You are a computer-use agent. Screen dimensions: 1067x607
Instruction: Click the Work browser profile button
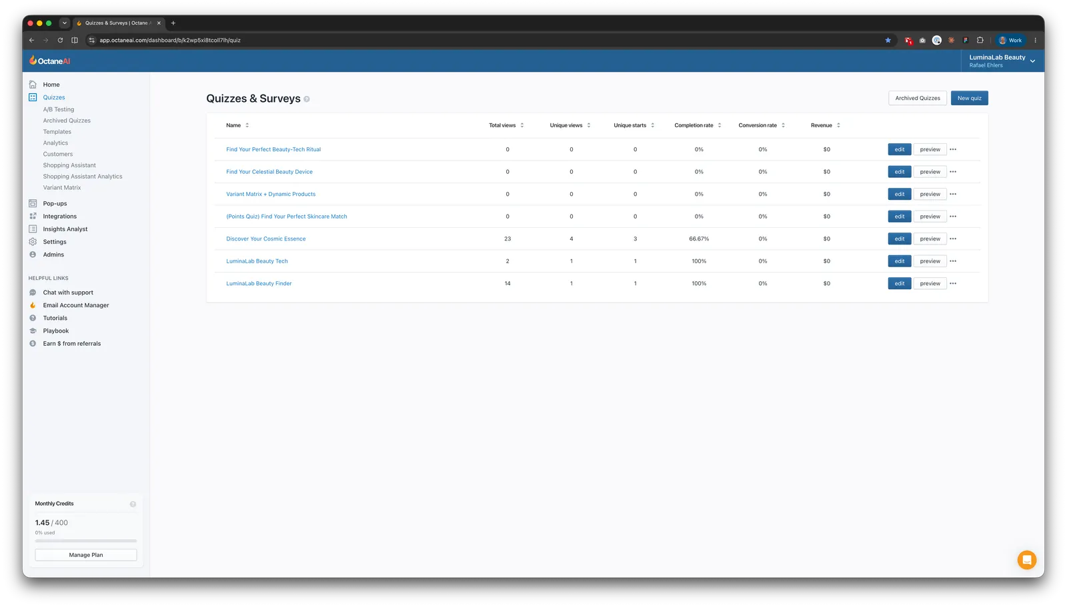(x=1010, y=40)
